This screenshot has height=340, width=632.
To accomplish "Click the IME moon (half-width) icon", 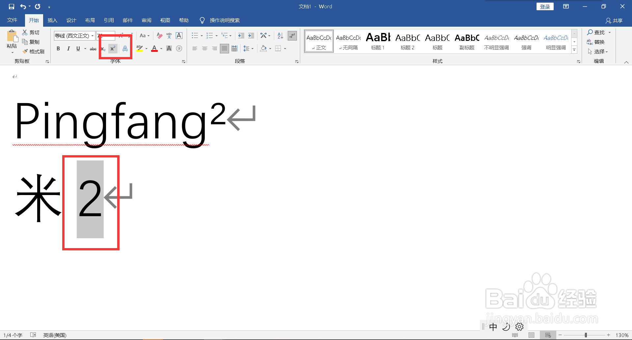I will pos(506,326).
